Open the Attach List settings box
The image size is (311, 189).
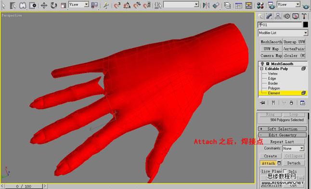(279, 163)
